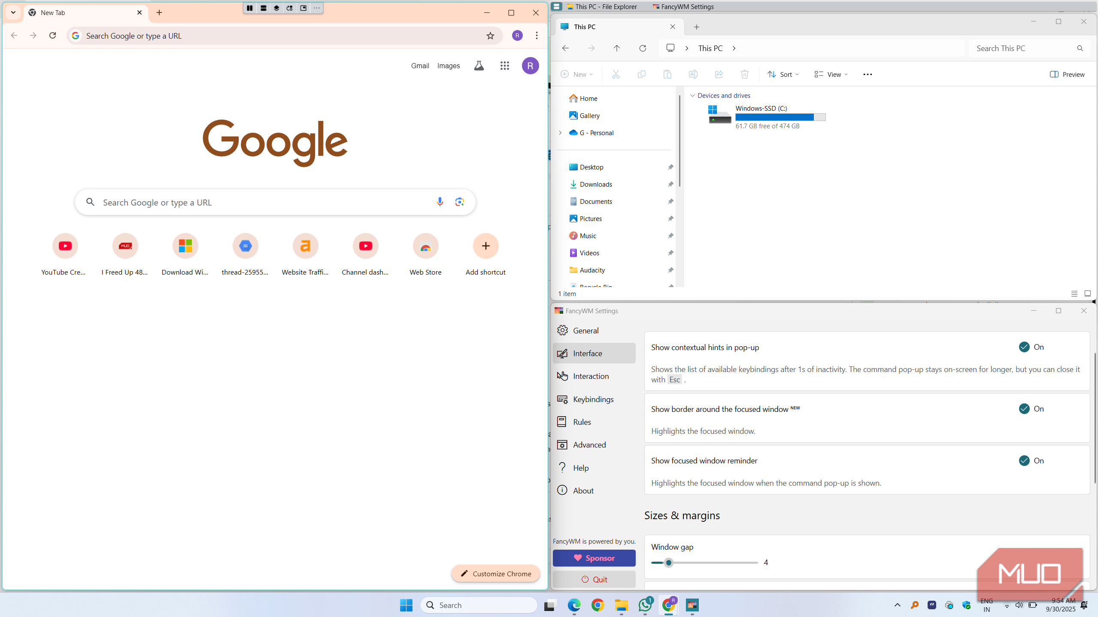Click Customize Chrome button
The width and height of the screenshot is (1098, 617).
[x=495, y=574]
